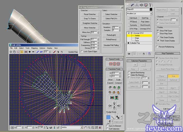Click the Flip Vertical transform tool icon
The image size is (183, 132).
(117, 98)
